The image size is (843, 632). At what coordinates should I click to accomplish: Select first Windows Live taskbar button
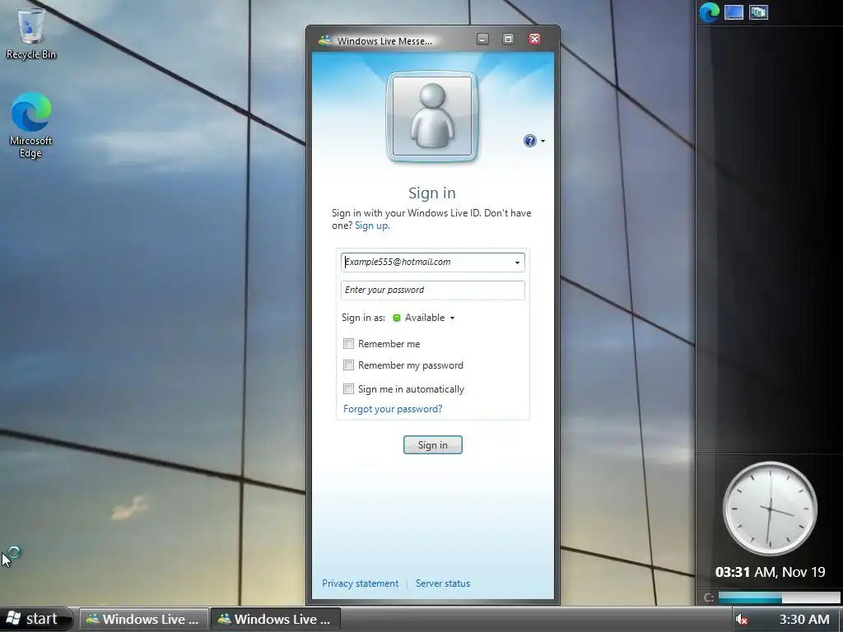click(x=144, y=619)
